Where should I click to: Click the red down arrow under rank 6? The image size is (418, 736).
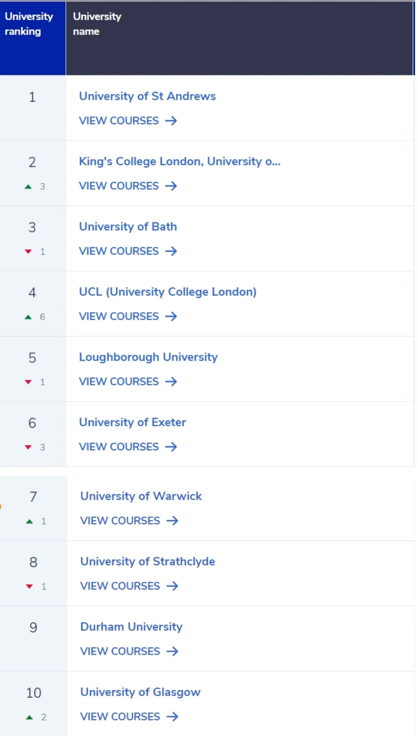(x=28, y=447)
